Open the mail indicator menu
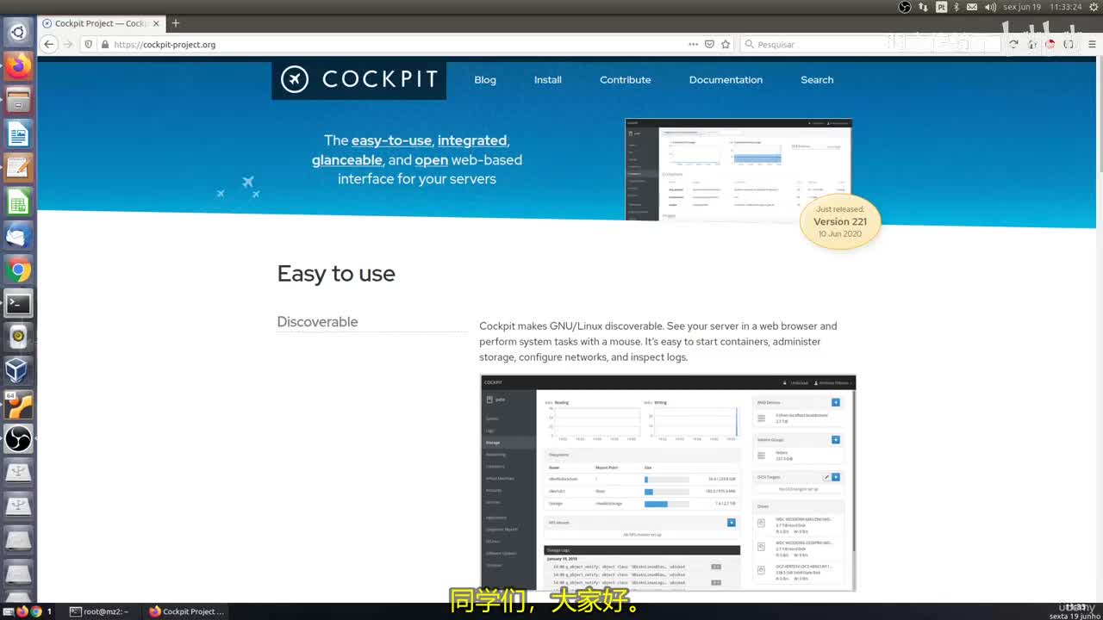Screen dimensions: 1103x620 point(972,7)
